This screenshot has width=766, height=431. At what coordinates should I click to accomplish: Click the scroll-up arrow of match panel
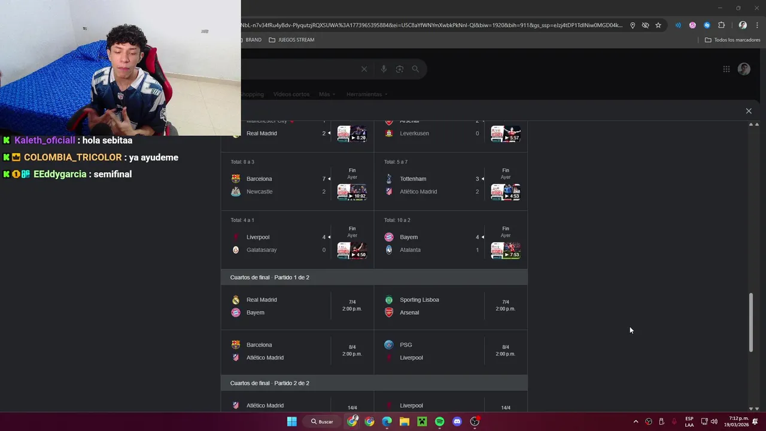751,124
